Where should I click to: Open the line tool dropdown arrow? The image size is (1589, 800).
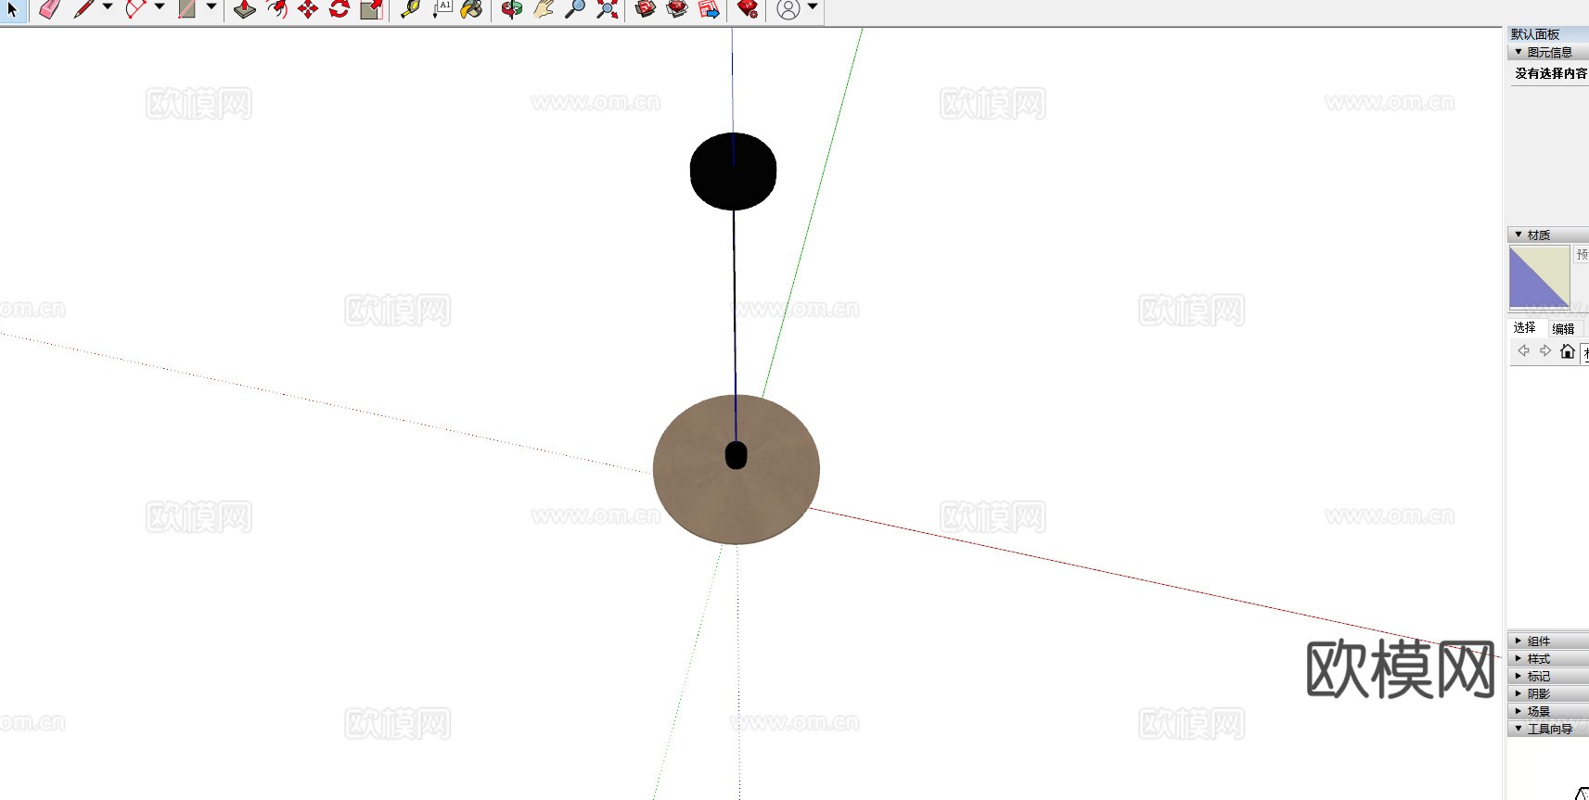[x=108, y=7]
